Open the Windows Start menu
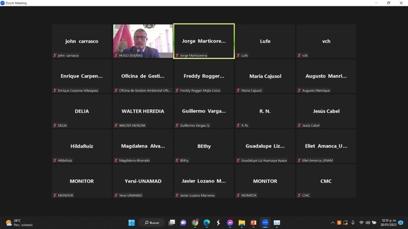The image size is (408, 229). (x=132, y=223)
